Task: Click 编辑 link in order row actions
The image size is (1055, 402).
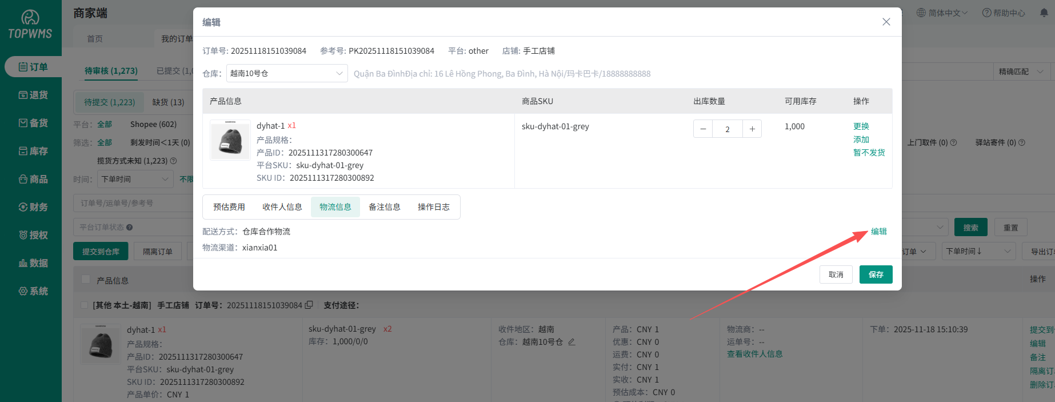Action: coord(1038,344)
